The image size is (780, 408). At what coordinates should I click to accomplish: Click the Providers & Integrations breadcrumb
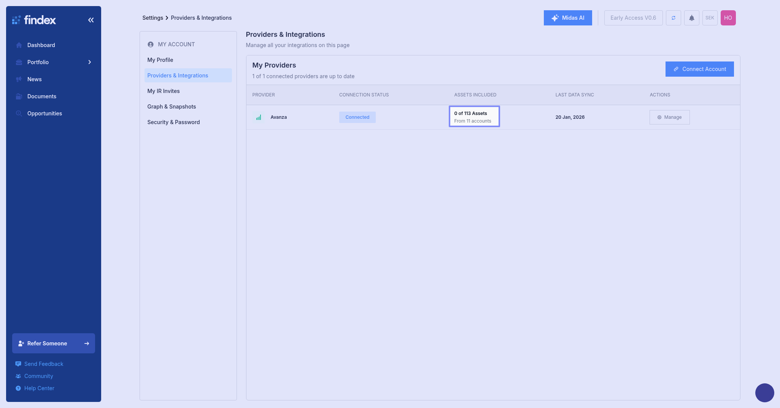(x=201, y=18)
